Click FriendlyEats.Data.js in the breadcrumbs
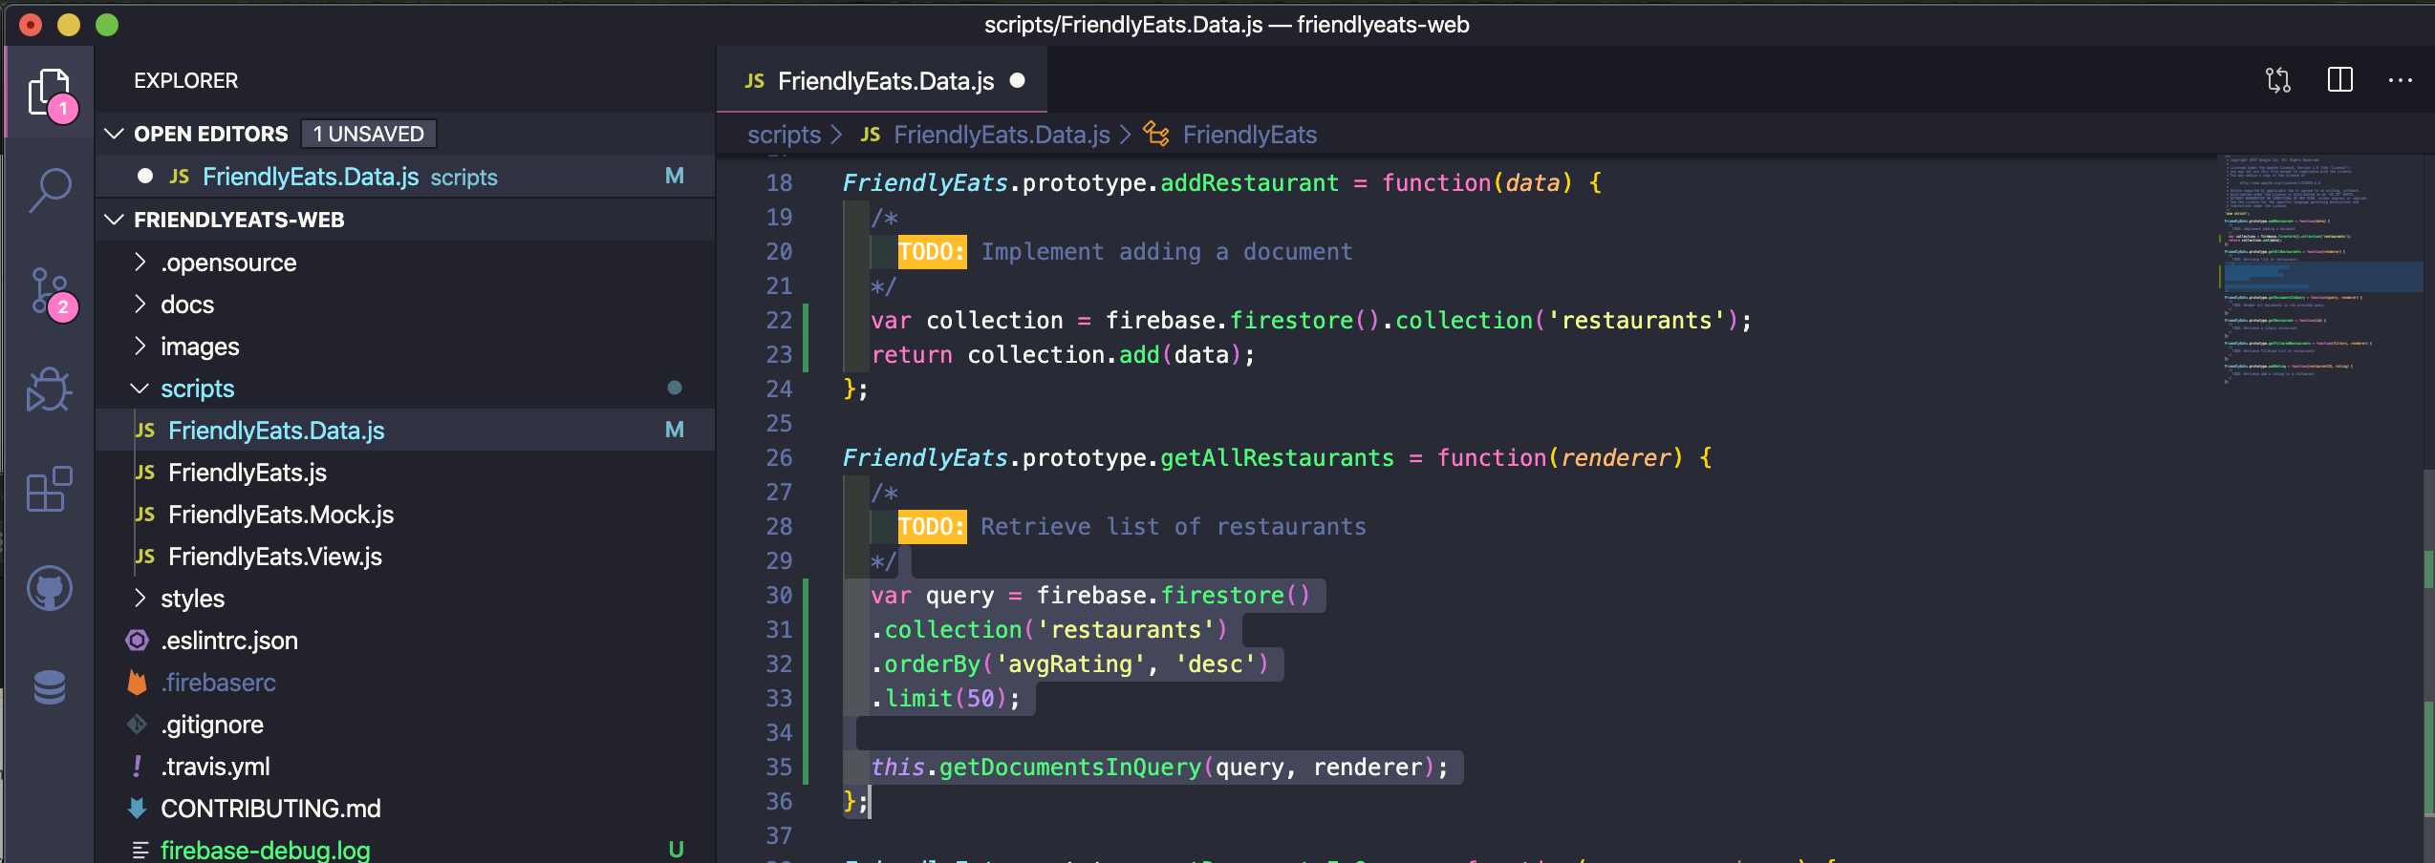This screenshot has height=863, width=2435. (x=1002, y=135)
